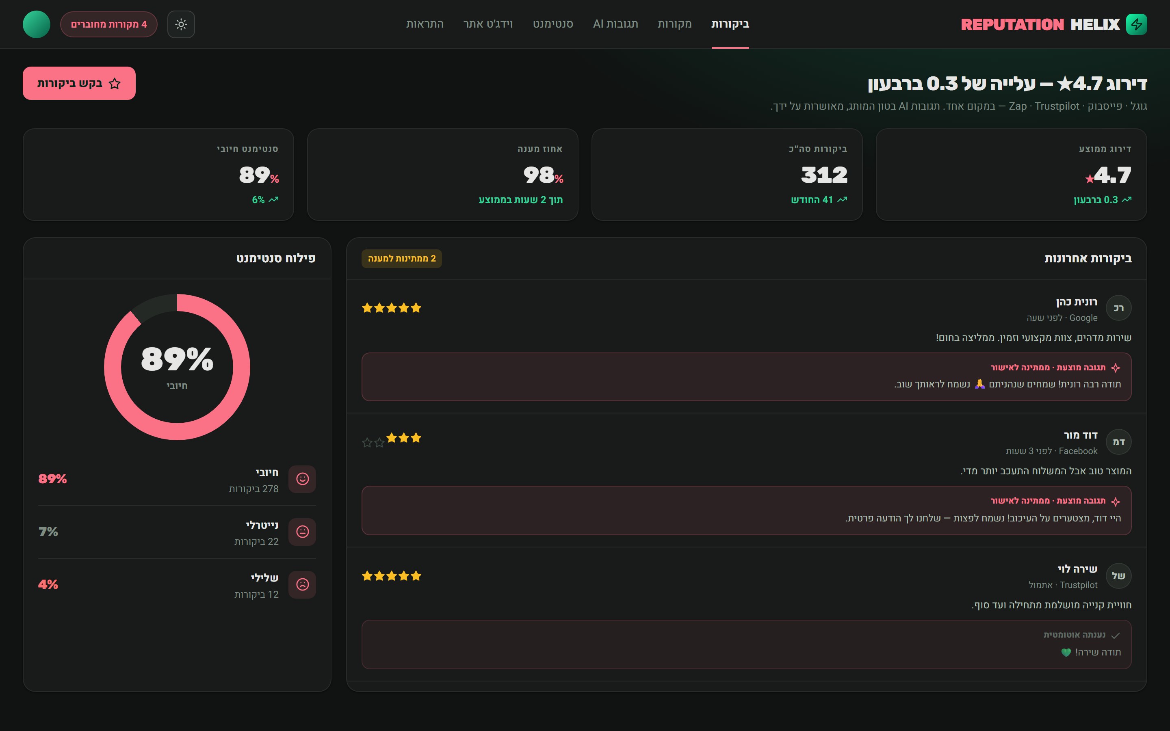Image resolution: width=1170 pixels, height=731 pixels.
Task: Click the רכ avatar of רונית כהן
Action: click(1118, 308)
